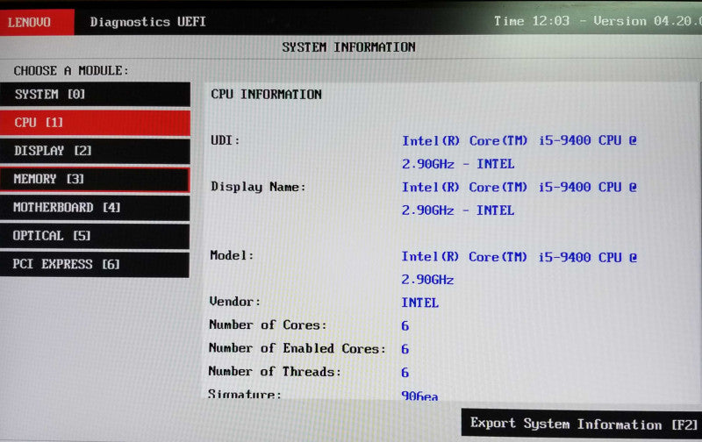This screenshot has height=442, width=702.
Task: Select the CPU [1] module
Action: coord(95,123)
